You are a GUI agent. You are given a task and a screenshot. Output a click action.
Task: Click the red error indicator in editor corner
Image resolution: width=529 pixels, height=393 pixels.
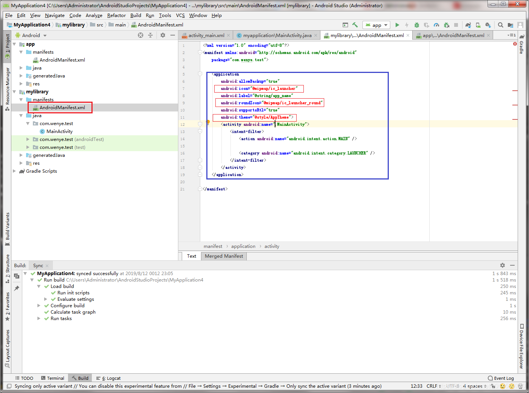(515, 44)
